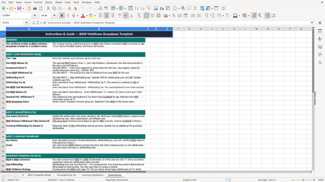
Task: Open the Data menu
Action: [x=67, y=2]
